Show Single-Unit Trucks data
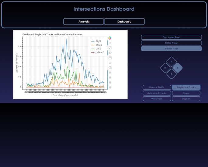Screen dimensions: 208x167 tap(186, 87)
